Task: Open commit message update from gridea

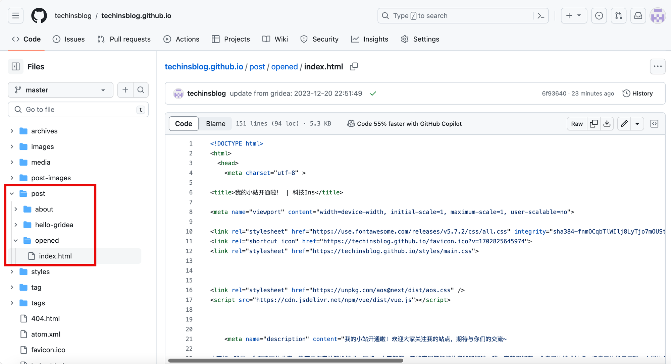Action: pos(296,94)
